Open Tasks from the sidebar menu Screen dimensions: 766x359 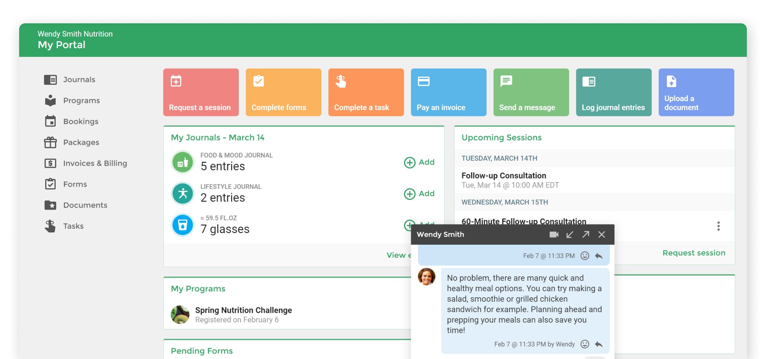[x=73, y=226]
